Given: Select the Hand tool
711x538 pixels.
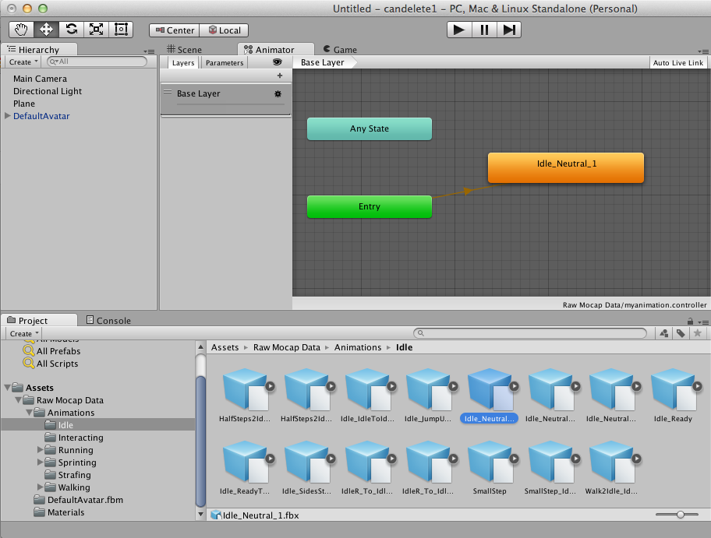Looking at the screenshot, I should pyautogui.click(x=21, y=30).
